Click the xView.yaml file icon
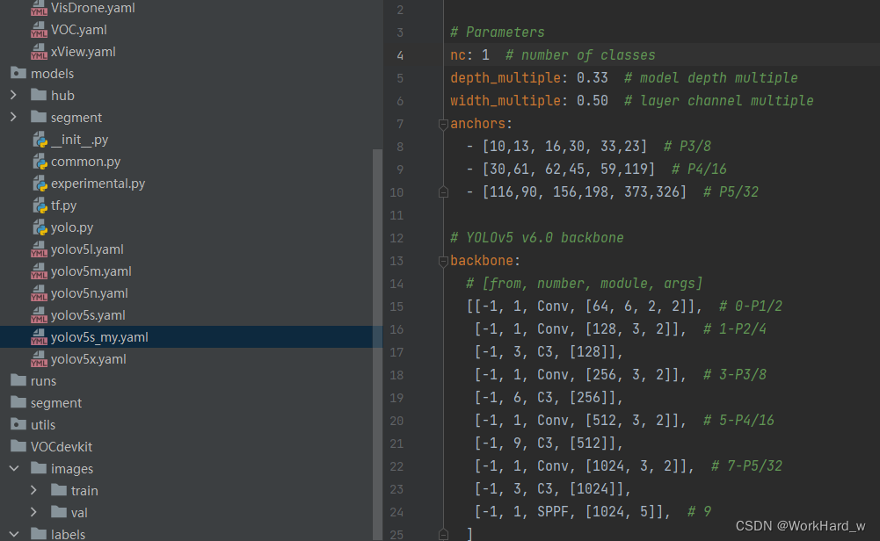Screen dimensions: 880x541 [39, 52]
